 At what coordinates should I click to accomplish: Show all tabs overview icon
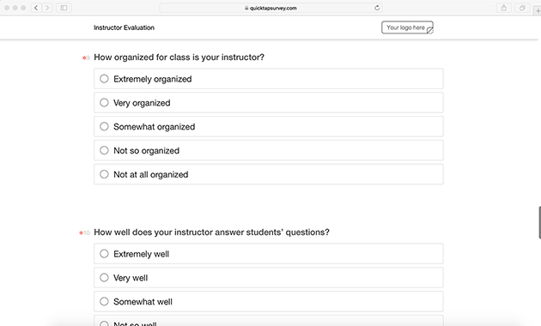point(522,8)
